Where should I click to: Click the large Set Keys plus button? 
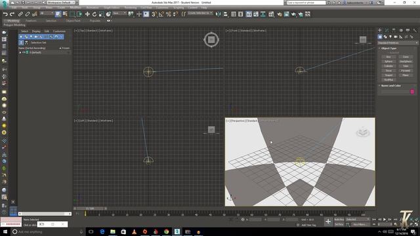tap(328, 222)
